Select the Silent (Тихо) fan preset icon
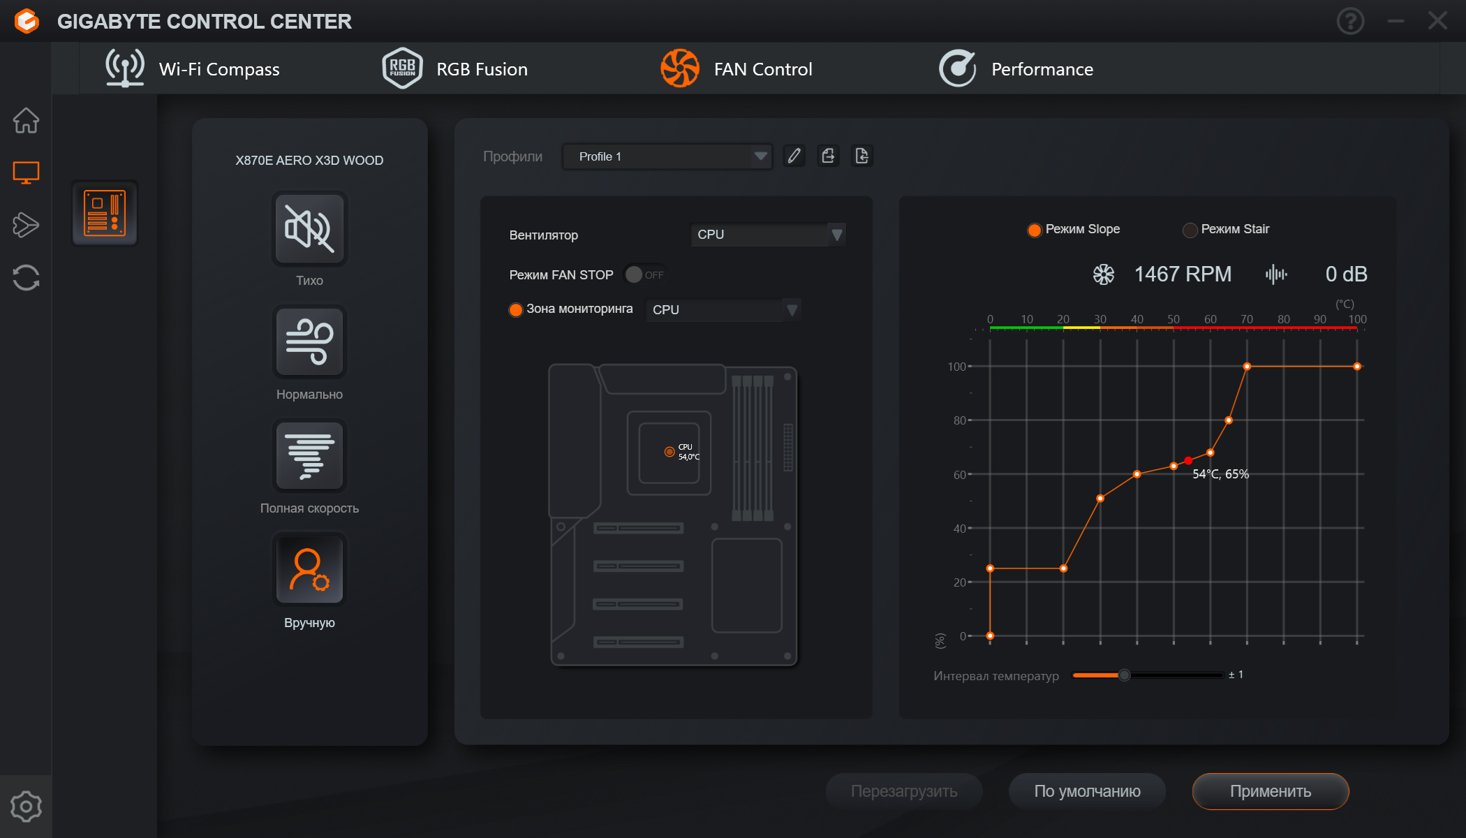 pos(309,229)
